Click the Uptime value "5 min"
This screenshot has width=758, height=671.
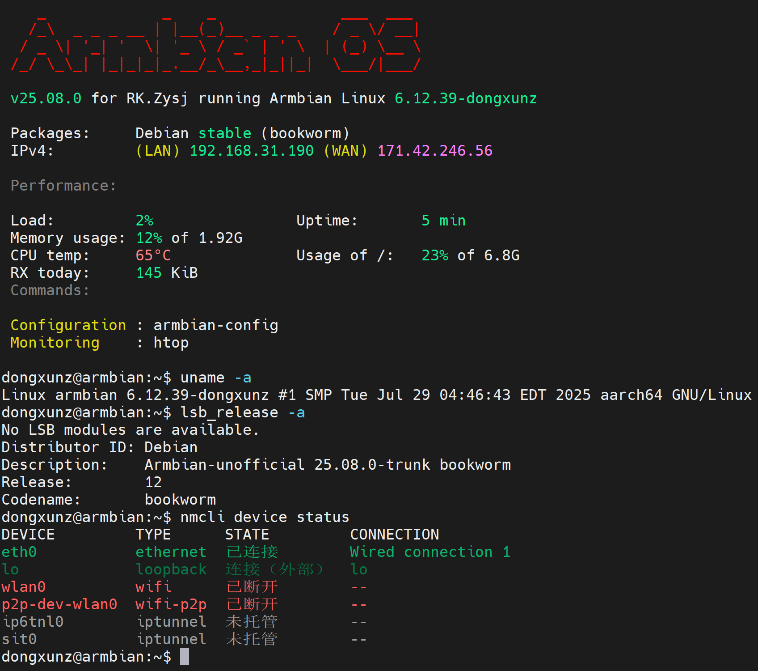[x=443, y=221]
